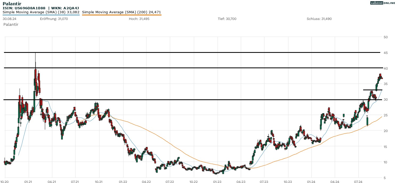This screenshot has height=183, width=397.
Task: Click the 45 y-axis price label
Action: (385, 53)
